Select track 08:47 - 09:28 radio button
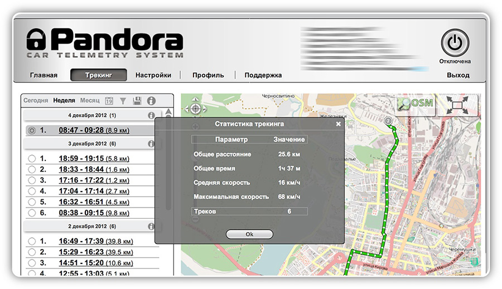This screenshot has width=502, height=289. pyautogui.click(x=32, y=130)
